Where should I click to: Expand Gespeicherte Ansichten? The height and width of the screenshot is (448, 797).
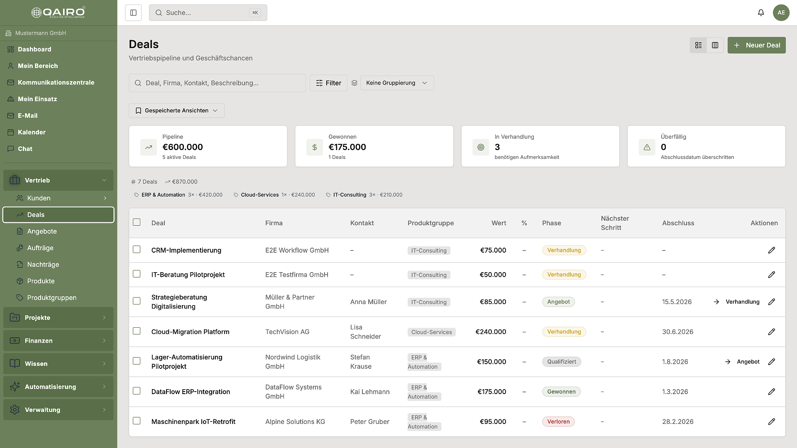(176, 110)
